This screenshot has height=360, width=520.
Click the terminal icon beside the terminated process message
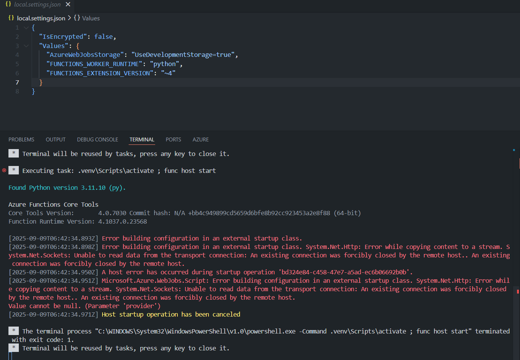click(x=13, y=331)
